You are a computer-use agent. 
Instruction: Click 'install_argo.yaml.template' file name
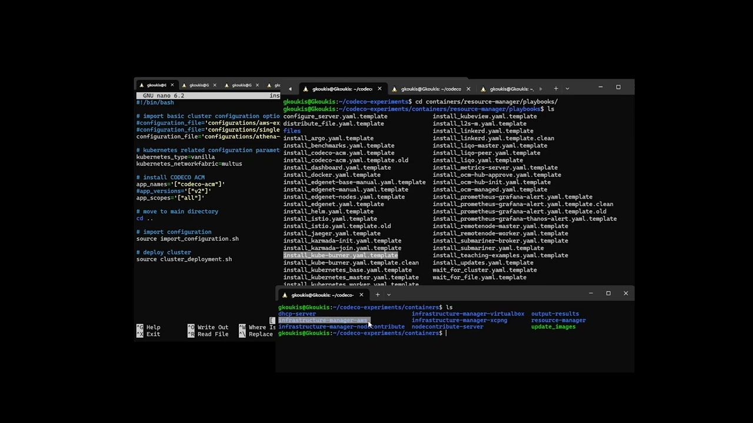point(328,139)
